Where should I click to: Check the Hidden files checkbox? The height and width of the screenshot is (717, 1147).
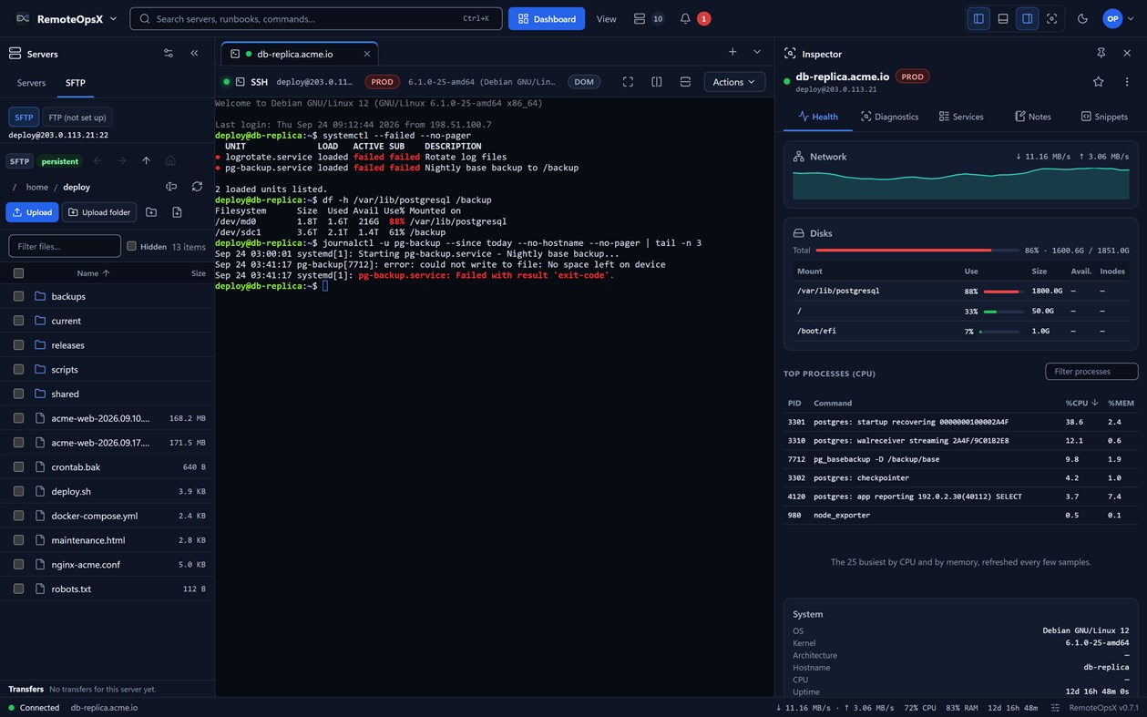(x=131, y=246)
